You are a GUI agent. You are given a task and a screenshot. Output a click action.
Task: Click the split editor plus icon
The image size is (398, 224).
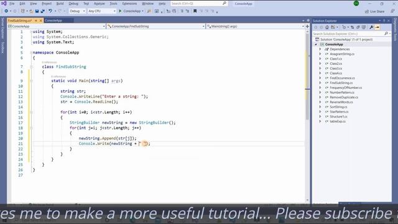pos(307,26)
